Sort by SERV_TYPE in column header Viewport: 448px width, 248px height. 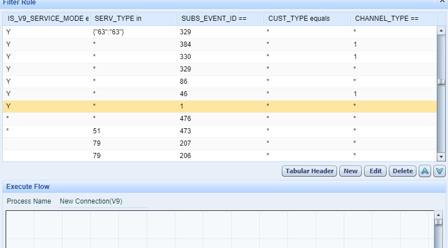pyautogui.click(x=133, y=19)
